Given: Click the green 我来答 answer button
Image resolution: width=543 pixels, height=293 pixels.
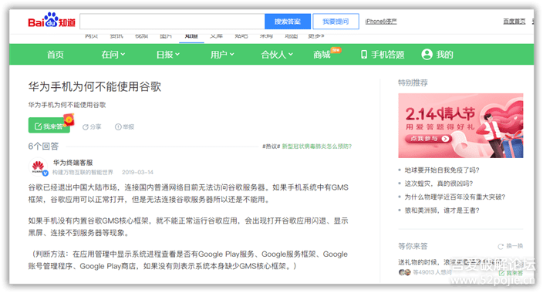Looking at the screenshot, I should click(49, 126).
